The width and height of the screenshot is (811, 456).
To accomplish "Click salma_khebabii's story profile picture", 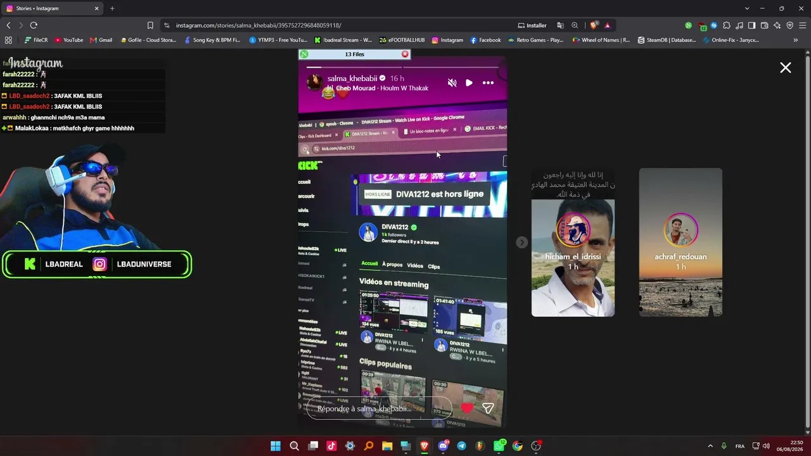I will (315, 82).
